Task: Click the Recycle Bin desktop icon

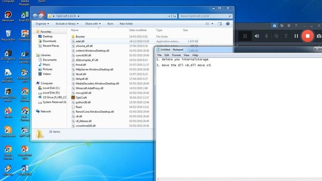Action: [8, 36]
